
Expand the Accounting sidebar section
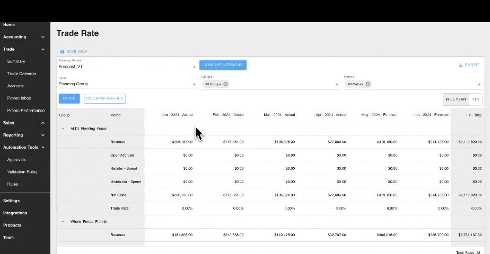(43, 37)
